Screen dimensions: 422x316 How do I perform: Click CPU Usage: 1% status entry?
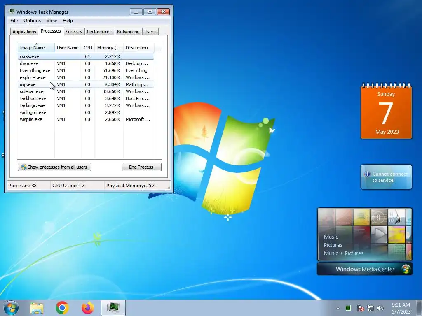coord(69,186)
